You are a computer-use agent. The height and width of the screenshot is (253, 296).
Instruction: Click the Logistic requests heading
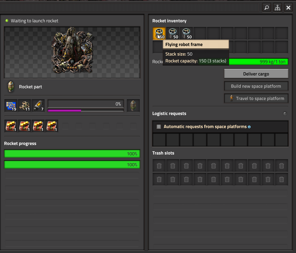(169, 113)
